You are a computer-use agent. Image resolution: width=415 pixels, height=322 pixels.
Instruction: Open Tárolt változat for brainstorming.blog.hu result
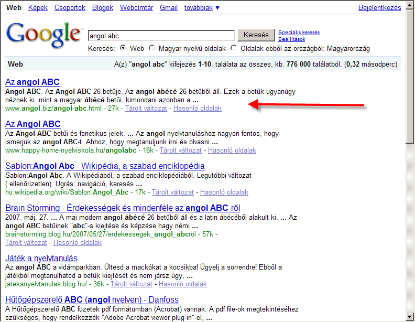tap(26, 243)
